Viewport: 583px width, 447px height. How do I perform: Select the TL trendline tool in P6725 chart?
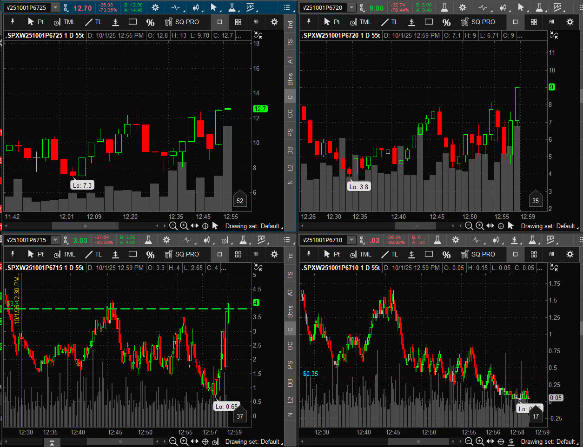pyautogui.click(x=93, y=22)
